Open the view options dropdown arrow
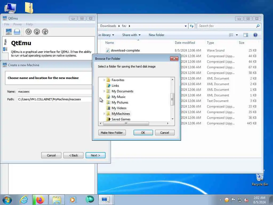The width and height of the screenshot is (273, 205). (x=237, y=35)
